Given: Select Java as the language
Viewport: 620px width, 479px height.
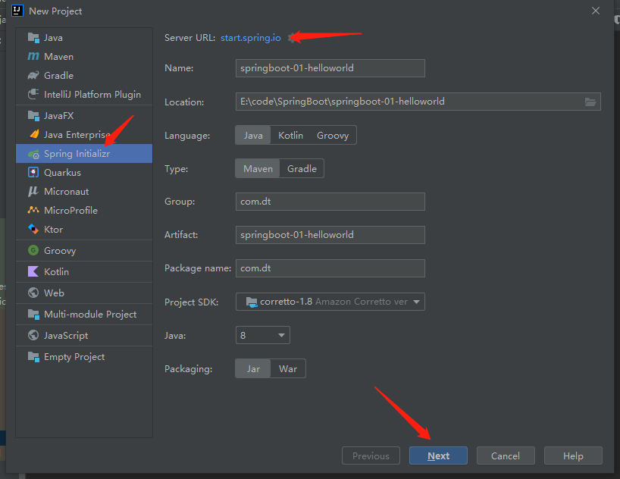Looking at the screenshot, I should click(x=253, y=135).
